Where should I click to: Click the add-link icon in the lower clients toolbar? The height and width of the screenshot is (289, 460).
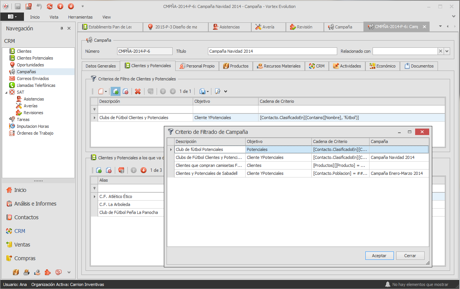(x=99, y=170)
